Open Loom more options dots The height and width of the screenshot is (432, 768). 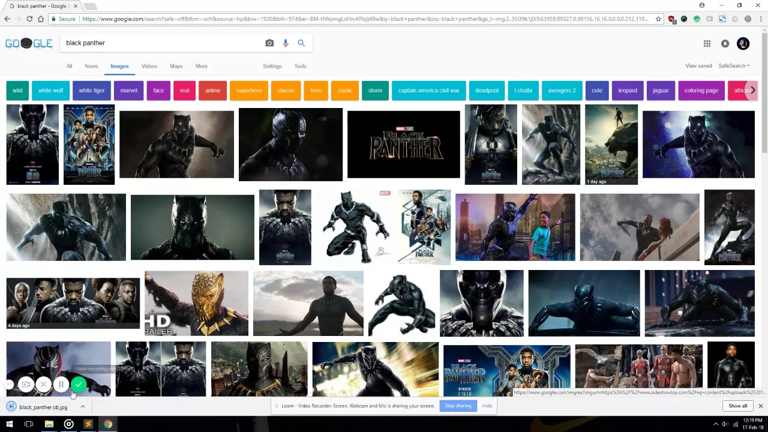click(10, 385)
